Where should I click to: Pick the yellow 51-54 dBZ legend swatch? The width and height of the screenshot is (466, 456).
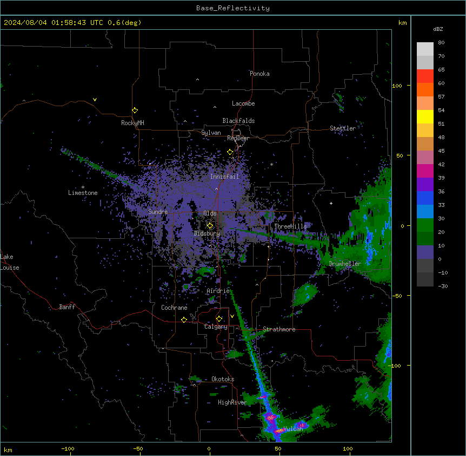(425, 116)
